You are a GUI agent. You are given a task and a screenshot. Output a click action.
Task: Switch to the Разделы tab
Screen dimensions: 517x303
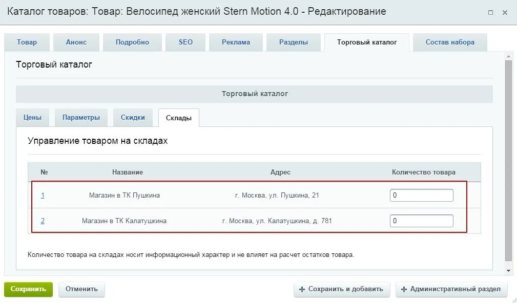tap(294, 42)
